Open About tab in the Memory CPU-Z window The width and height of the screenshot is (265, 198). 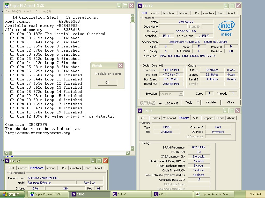pyautogui.click(x=231, y=118)
